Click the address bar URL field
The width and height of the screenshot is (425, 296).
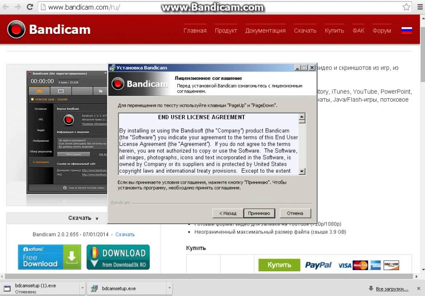coord(225,7)
